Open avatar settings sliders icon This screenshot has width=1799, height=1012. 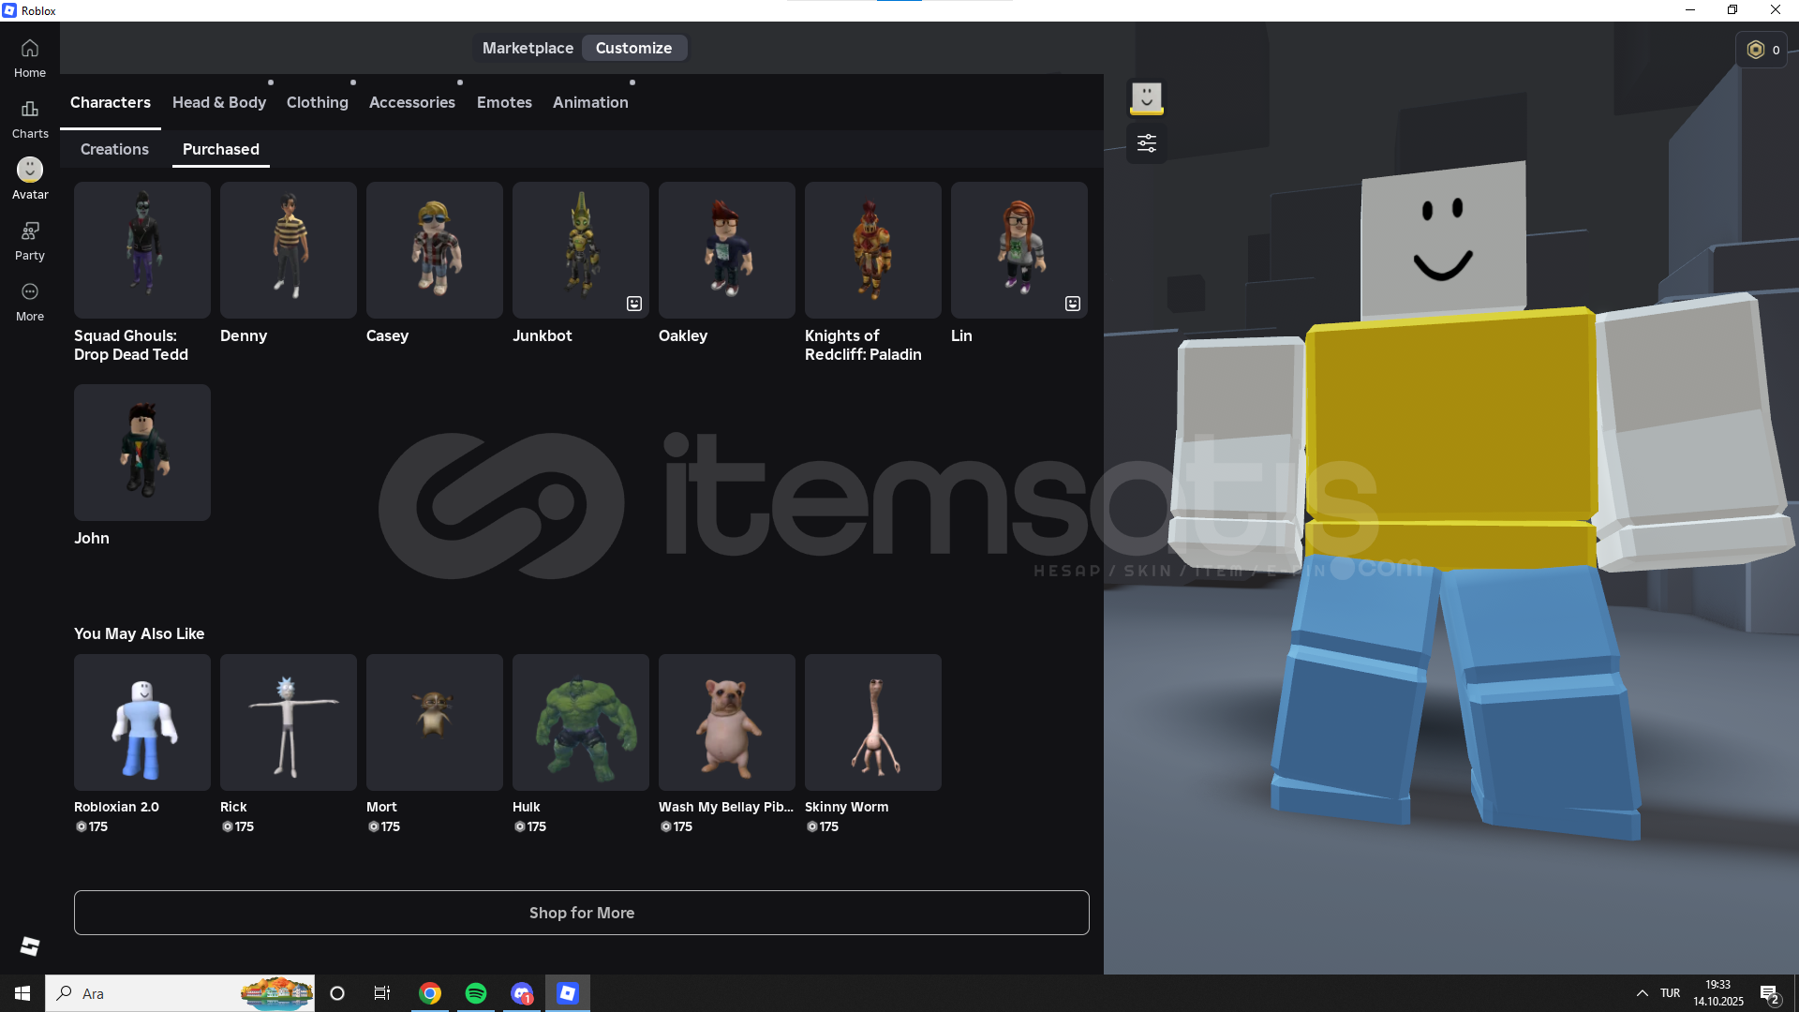point(1147,143)
